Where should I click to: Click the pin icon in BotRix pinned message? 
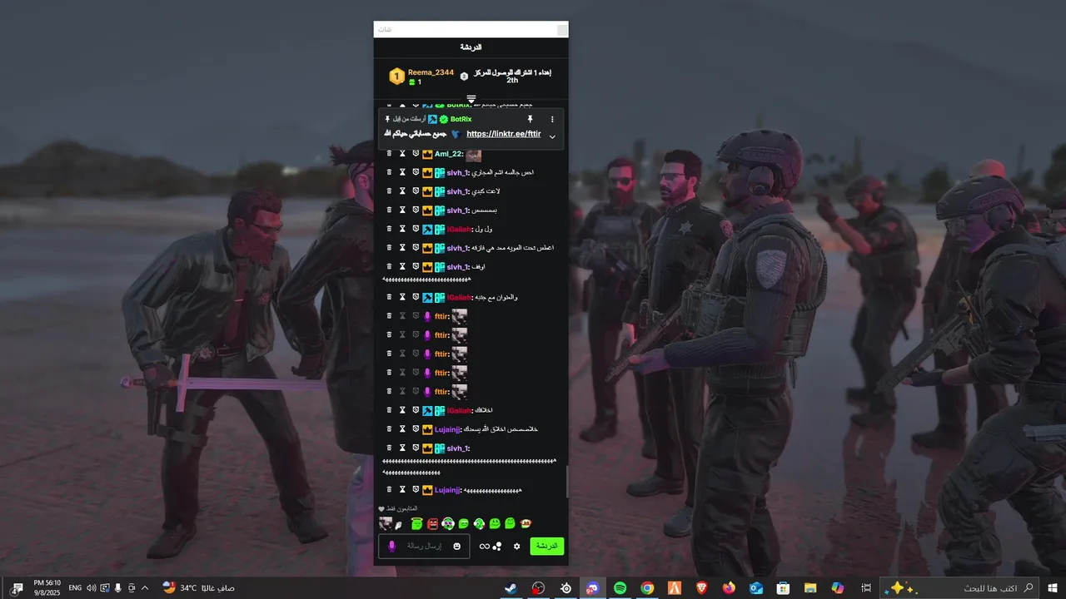(x=529, y=120)
